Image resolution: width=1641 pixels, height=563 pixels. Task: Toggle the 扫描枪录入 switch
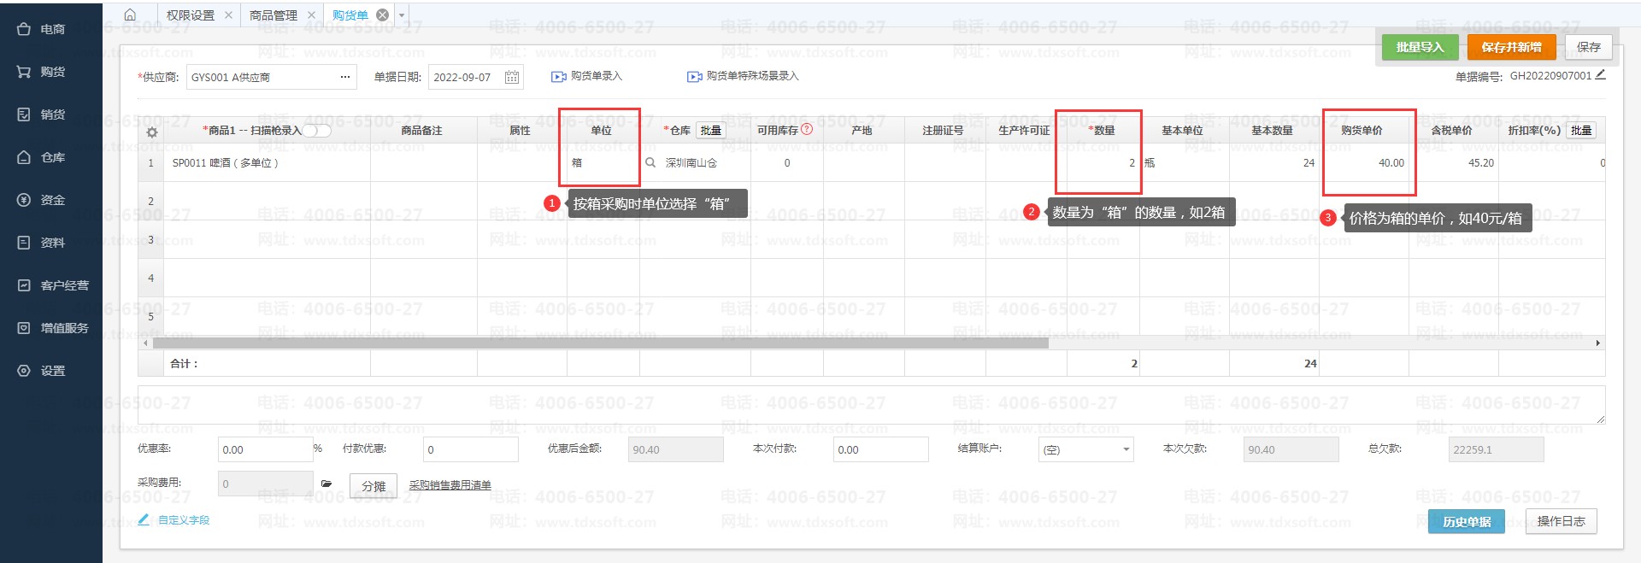click(x=316, y=131)
